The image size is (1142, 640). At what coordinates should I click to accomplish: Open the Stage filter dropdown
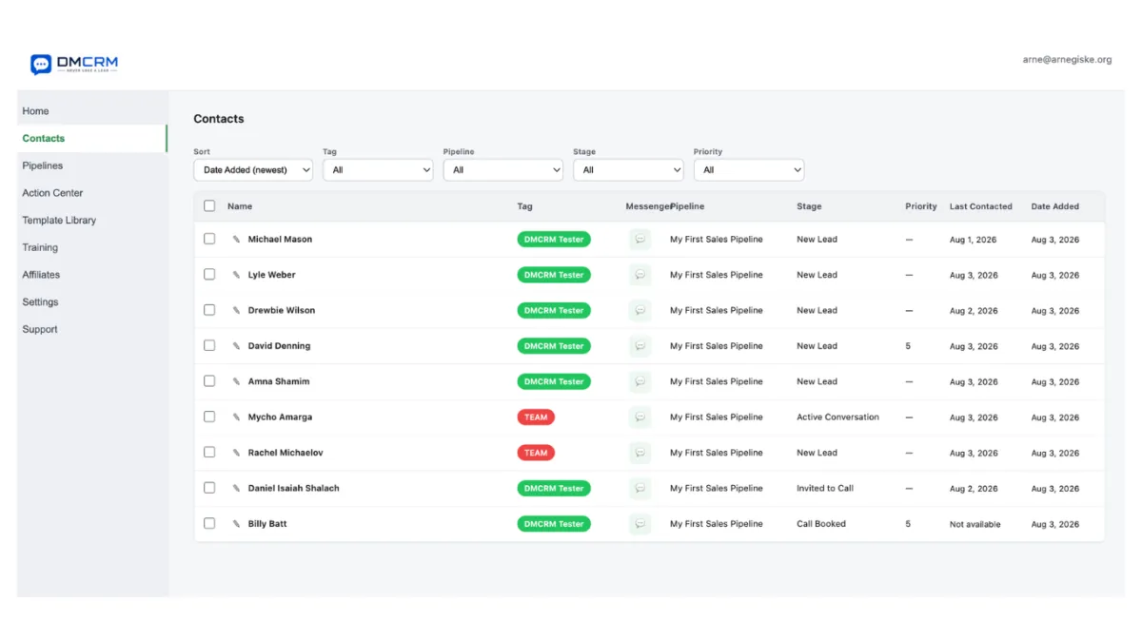628,170
